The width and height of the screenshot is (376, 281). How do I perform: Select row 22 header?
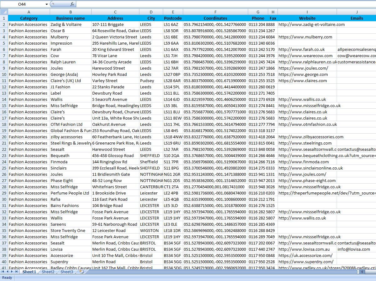pyautogui.click(x=4, y=149)
